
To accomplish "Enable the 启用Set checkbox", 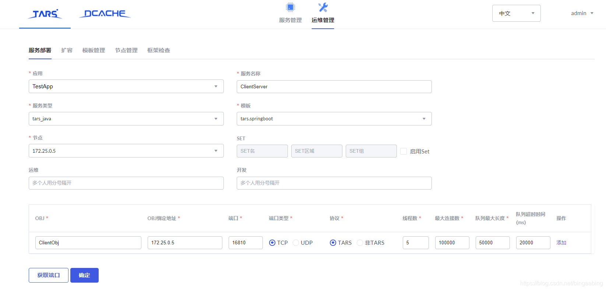I will (404, 151).
